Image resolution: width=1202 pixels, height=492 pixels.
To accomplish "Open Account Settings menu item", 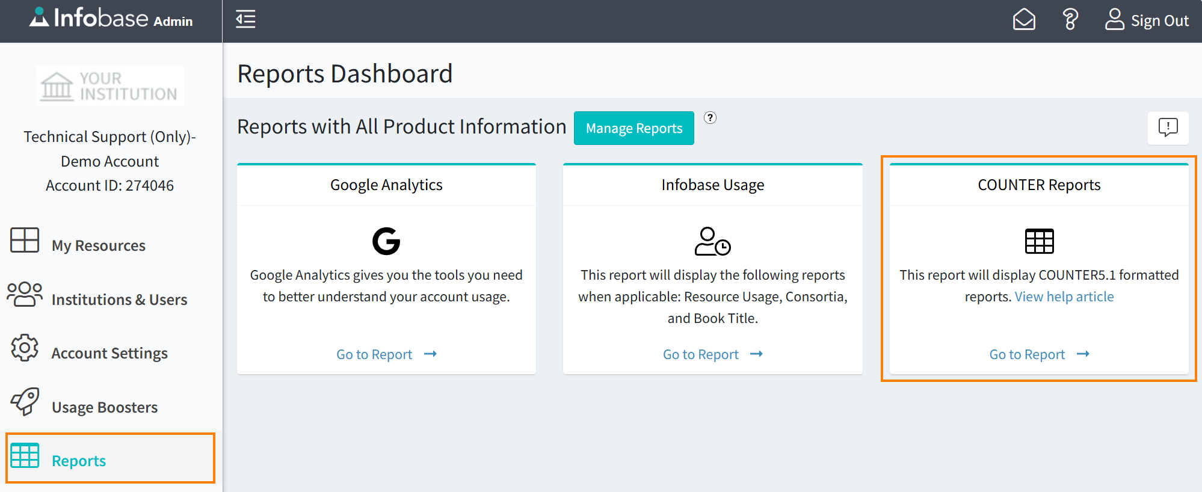I will click(x=109, y=353).
